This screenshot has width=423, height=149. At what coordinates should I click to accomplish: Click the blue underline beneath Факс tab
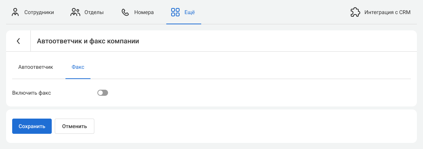click(78, 78)
